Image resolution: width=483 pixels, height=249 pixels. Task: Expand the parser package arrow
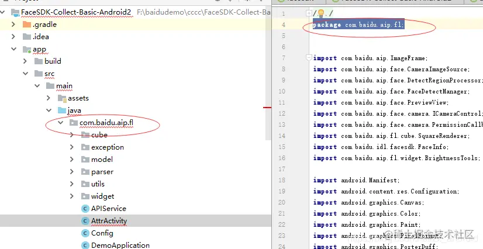point(72,172)
